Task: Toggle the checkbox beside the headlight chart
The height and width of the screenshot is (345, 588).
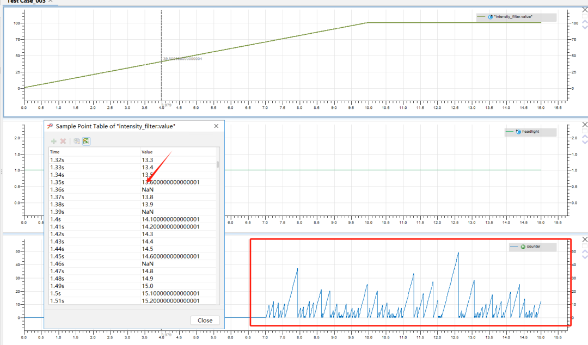Action: point(585,131)
